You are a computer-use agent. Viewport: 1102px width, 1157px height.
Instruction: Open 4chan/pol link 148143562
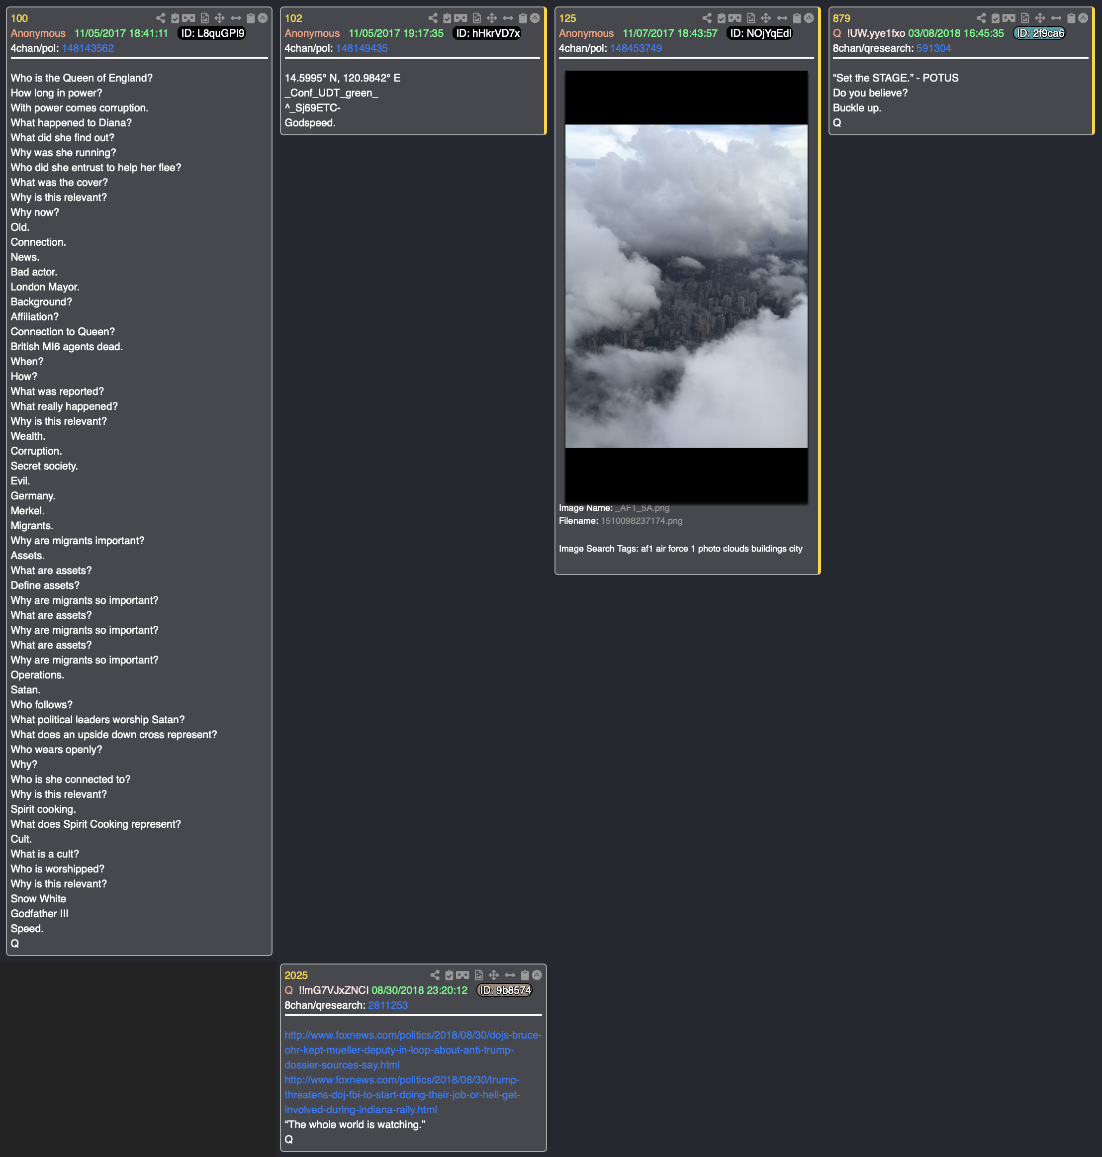click(x=88, y=48)
